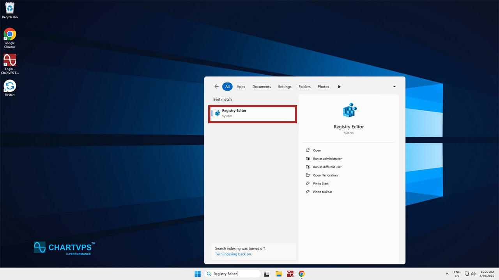Select the All filter tab

click(x=227, y=87)
